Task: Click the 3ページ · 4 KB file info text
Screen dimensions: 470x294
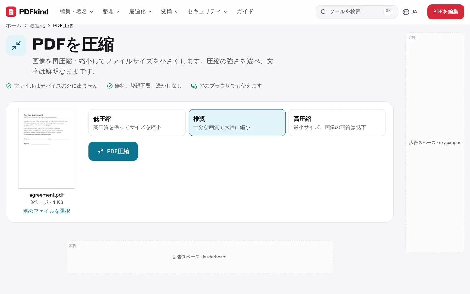Action: pyautogui.click(x=46, y=202)
